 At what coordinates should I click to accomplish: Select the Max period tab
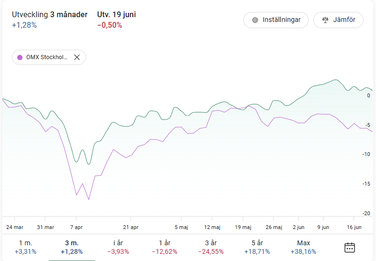[303, 247]
